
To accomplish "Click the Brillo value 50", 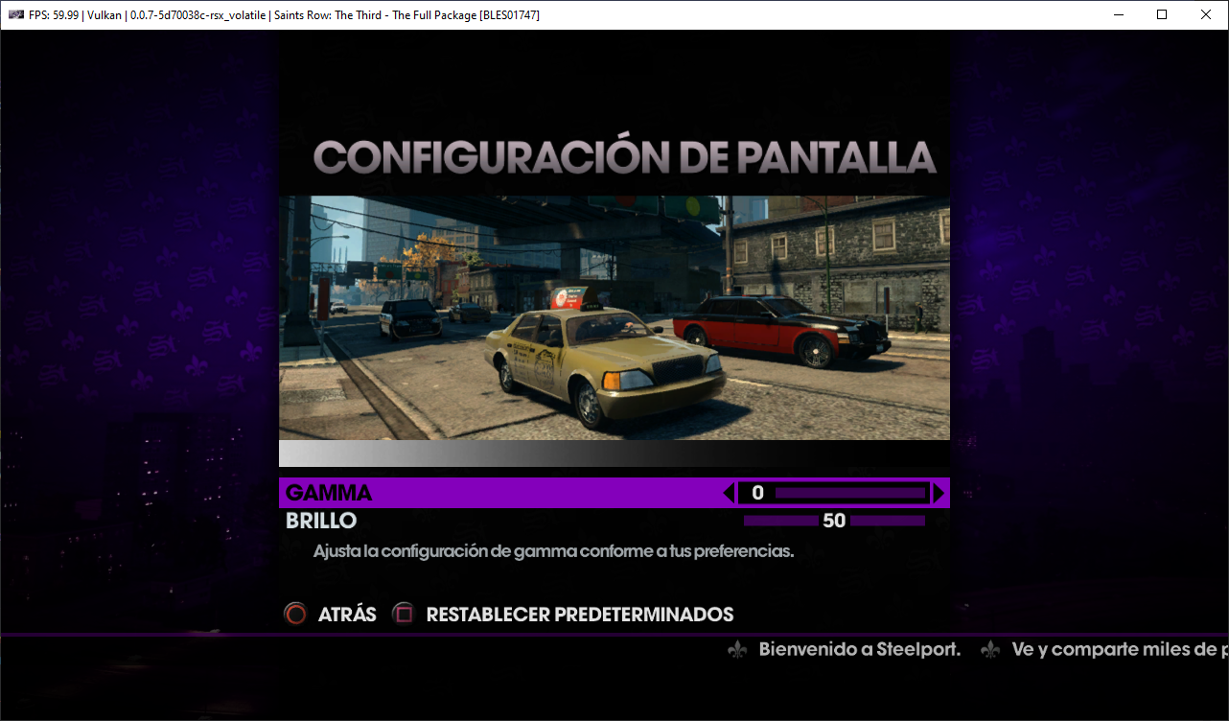I will (x=834, y=521).
